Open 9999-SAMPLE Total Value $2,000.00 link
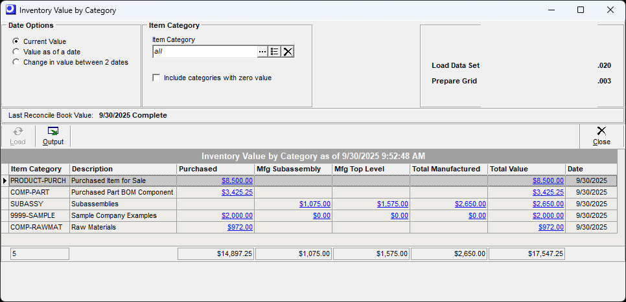This screenshot has width=626, height=302. pos(548,215)
